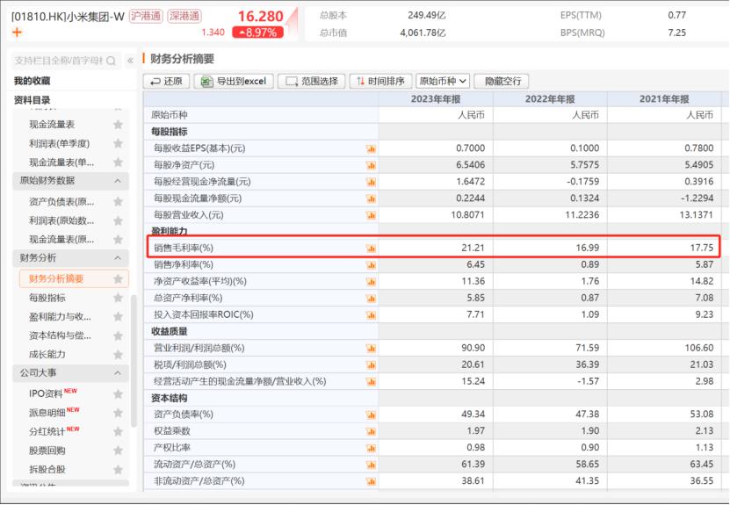This screenshot has height=505, width=730.
Task: Click the 2023年年报 column header
Action: point(436,99)
